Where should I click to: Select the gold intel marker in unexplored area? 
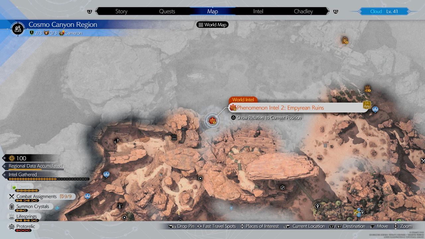coord(345,40)
